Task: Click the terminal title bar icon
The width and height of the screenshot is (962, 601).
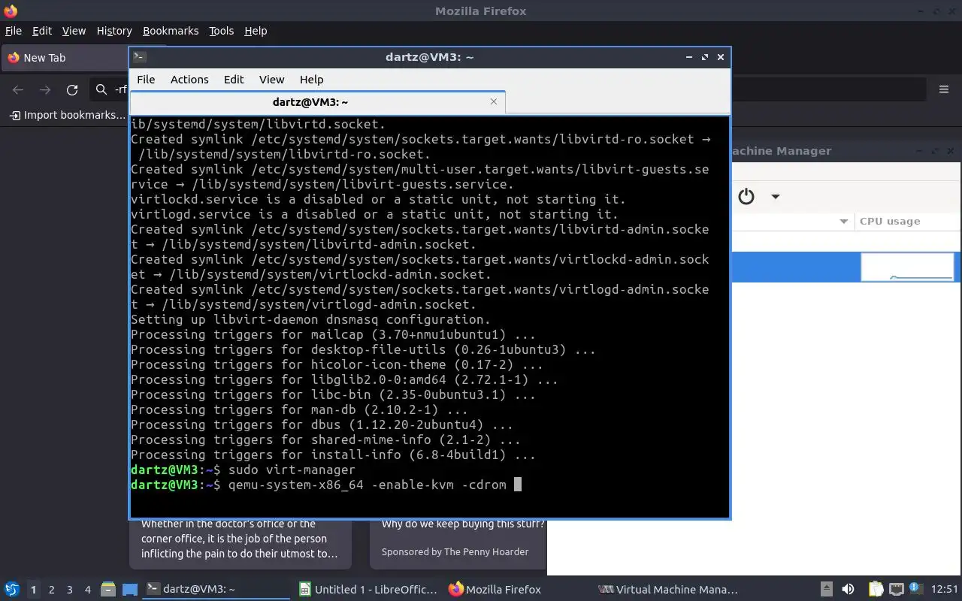Action: coord(139,57)
